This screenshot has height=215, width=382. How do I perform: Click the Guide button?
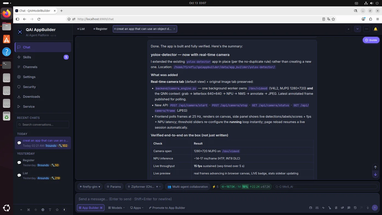coord(371,40)
